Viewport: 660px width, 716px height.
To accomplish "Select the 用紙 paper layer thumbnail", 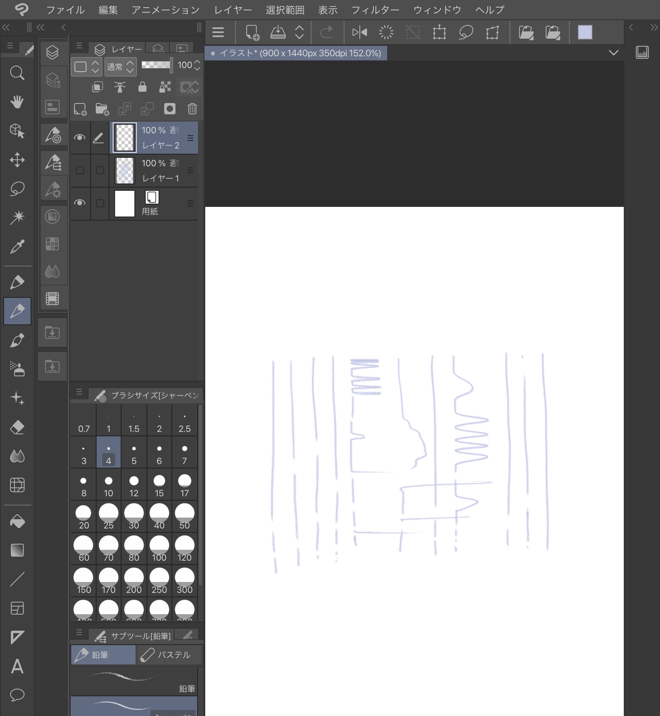I will [x=125, y=203].
